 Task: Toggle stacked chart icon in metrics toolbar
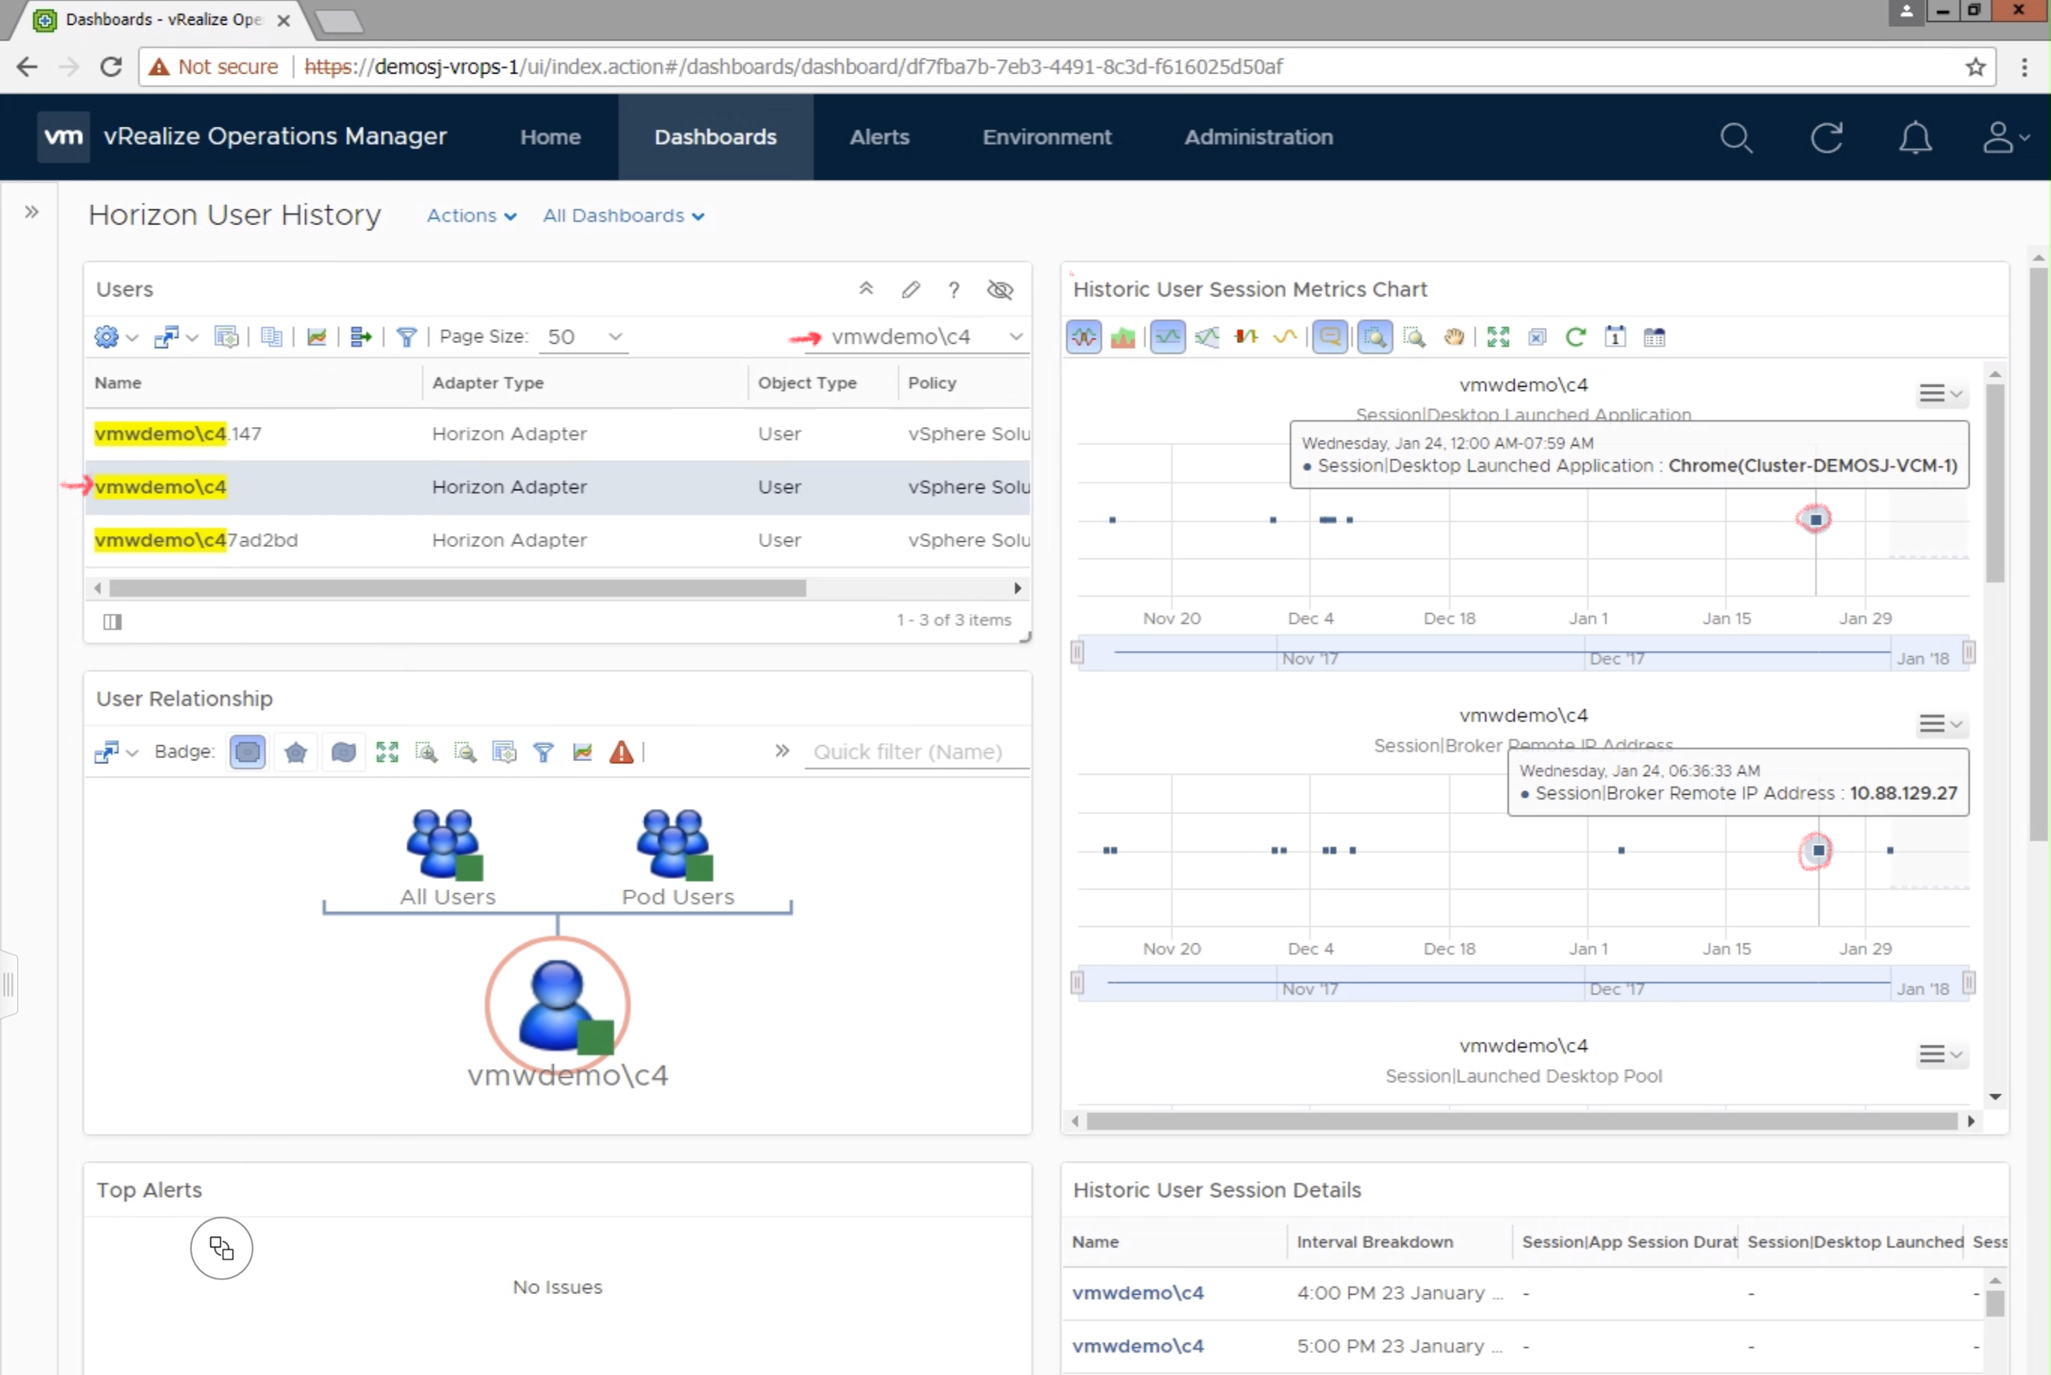click(x=1123, y=338)
